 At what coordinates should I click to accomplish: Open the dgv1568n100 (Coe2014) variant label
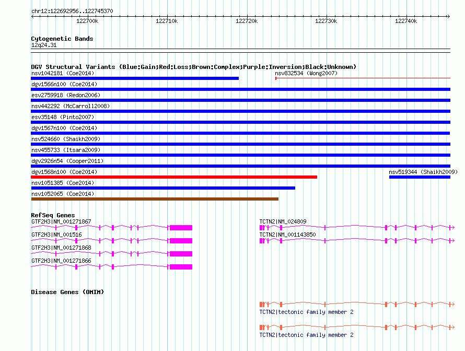64,172
